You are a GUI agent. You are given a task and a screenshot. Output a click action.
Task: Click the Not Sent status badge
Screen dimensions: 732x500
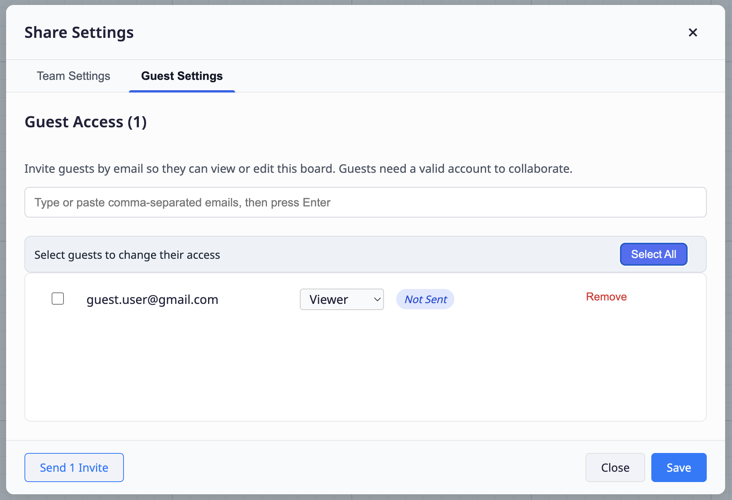coord(425,299)
